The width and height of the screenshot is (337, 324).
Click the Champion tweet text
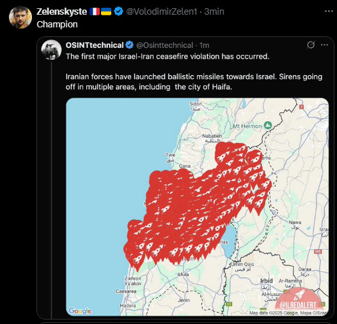(x=57, y=24)
